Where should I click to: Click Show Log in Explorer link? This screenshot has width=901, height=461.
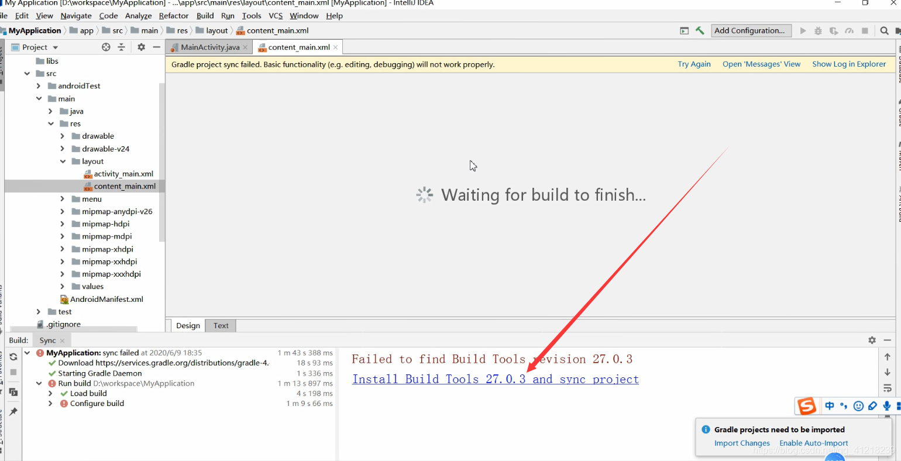click(849, 64)
